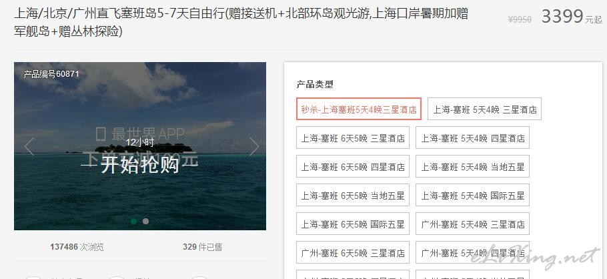Click the next image arrow on carousel
Screen dimensions: 607x279
pyautogui.click(x=254, y=147)
